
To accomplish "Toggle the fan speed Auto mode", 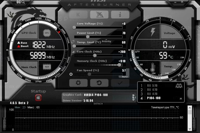I will coord(125,77).
